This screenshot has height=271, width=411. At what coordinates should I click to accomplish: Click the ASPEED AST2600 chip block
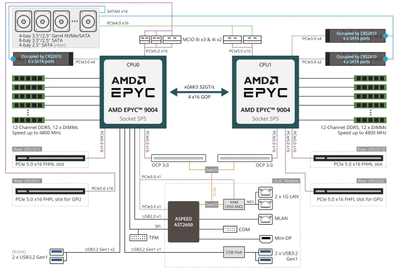tap(183, 222)
